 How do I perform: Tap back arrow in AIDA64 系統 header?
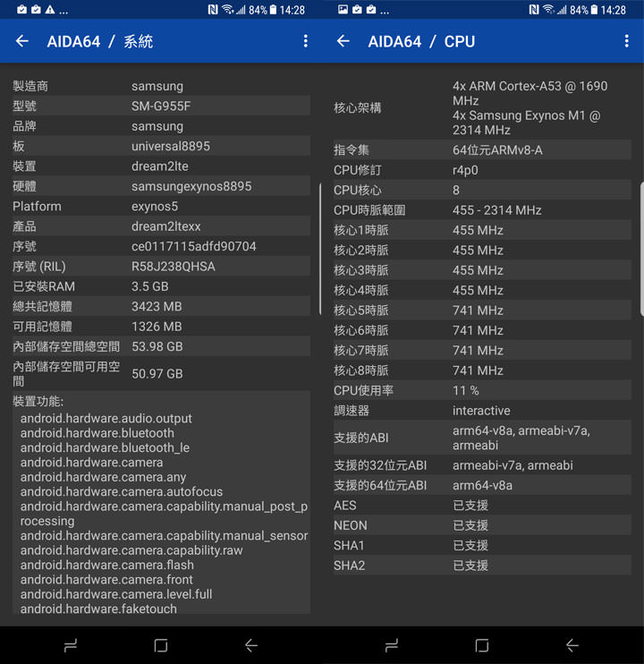tap(22, 41)
